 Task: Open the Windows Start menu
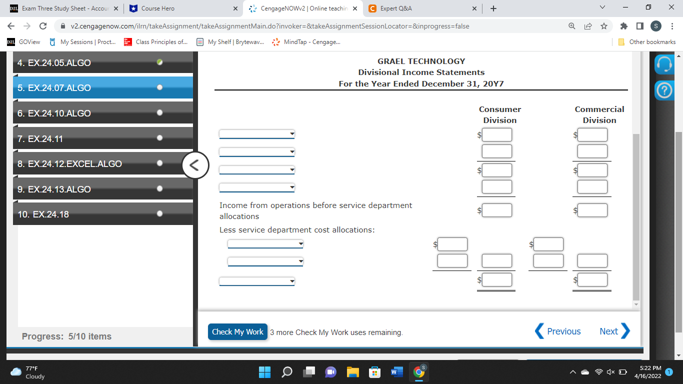click(x=264, y=372)
